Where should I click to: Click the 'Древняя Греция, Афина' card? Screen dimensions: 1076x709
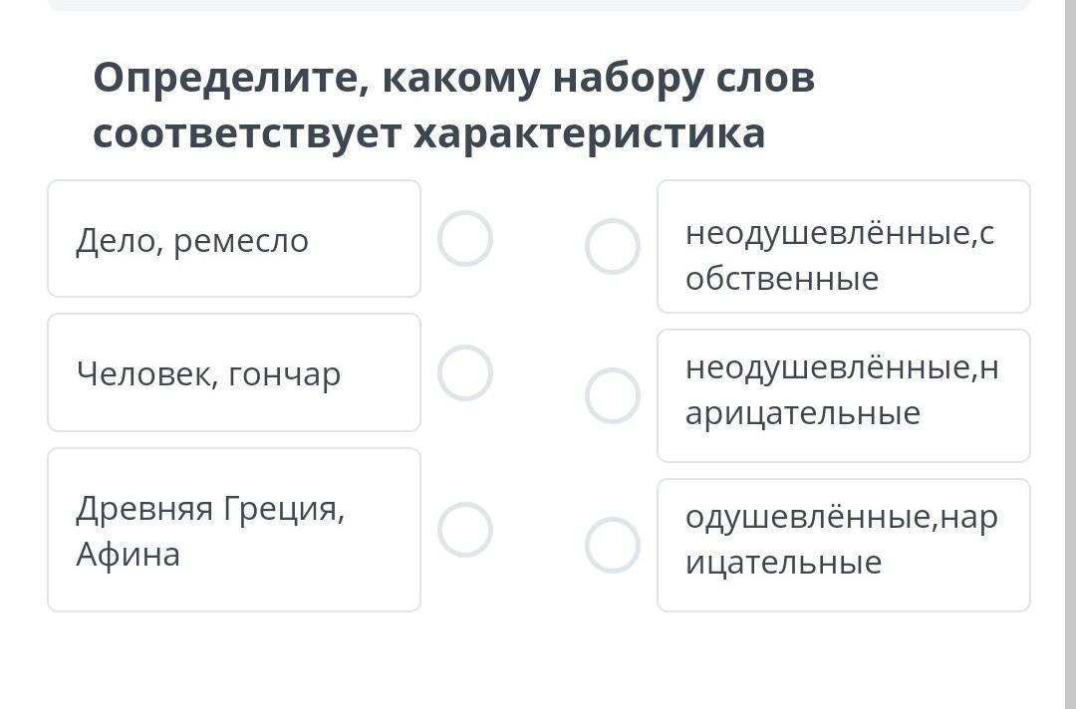(x=234, y=530)
